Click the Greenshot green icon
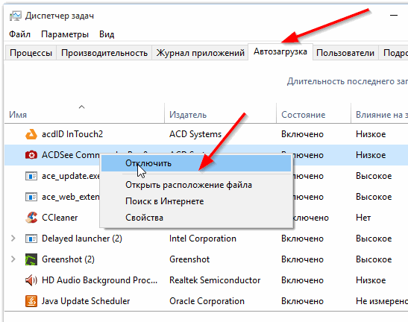This screenshot has width=408, height=322. coord(31,259)
